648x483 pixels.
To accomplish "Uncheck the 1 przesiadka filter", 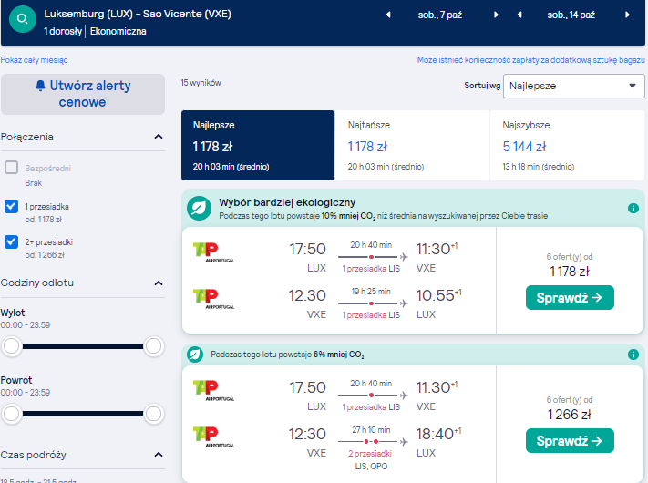I will 11,206.
